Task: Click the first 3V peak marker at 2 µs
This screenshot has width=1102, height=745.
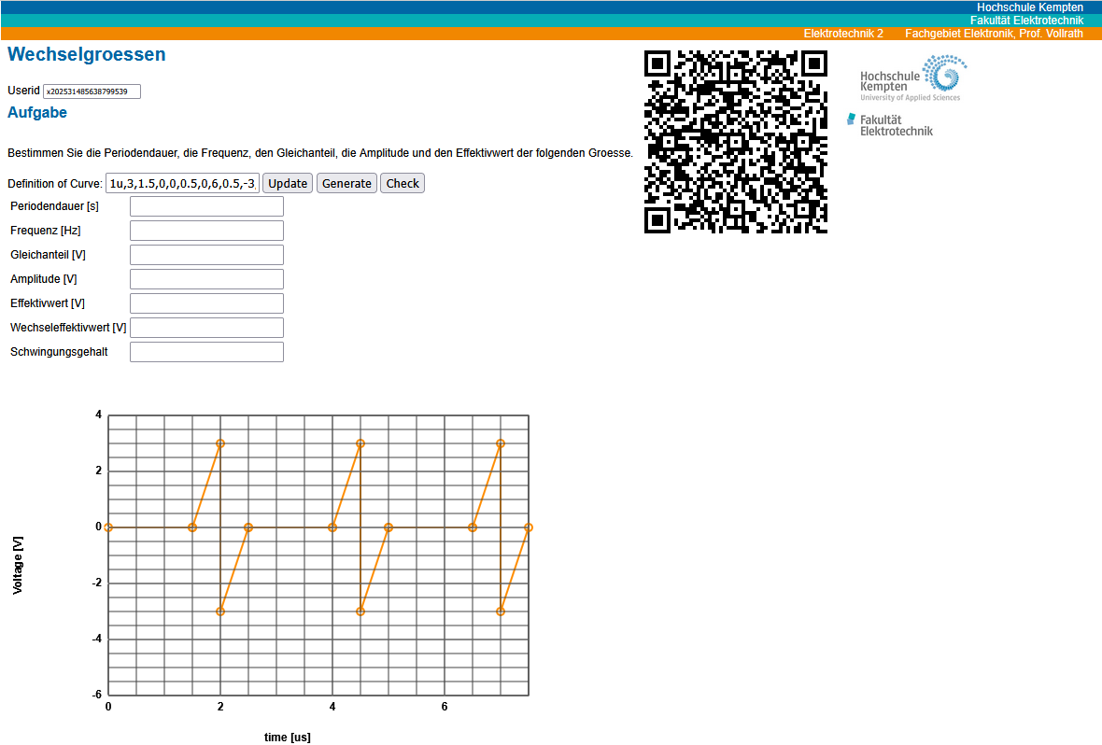Action: pos(220,443)
